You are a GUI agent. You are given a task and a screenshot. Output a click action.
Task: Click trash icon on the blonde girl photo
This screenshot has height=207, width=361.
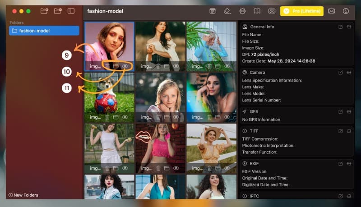click(158, 117)
